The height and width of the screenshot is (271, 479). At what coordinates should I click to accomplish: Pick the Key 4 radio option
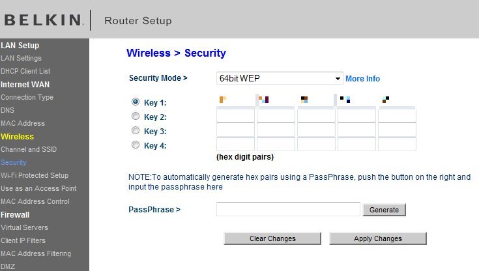136,145
